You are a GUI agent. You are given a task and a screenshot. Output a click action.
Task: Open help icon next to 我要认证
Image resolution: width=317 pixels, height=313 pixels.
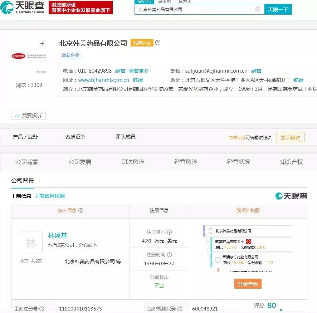click(158, 43)
